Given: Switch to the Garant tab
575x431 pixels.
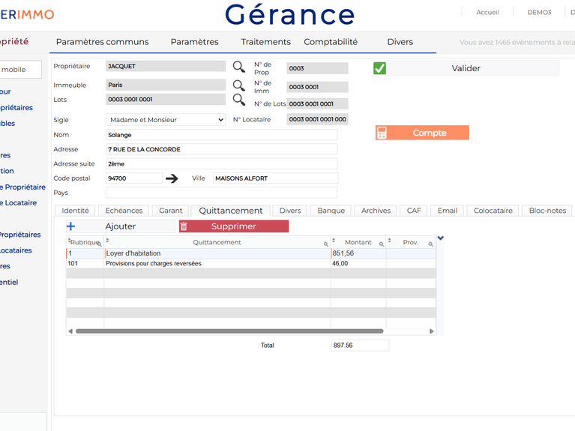Looking at the screenshot, I should tap(170, 211).
